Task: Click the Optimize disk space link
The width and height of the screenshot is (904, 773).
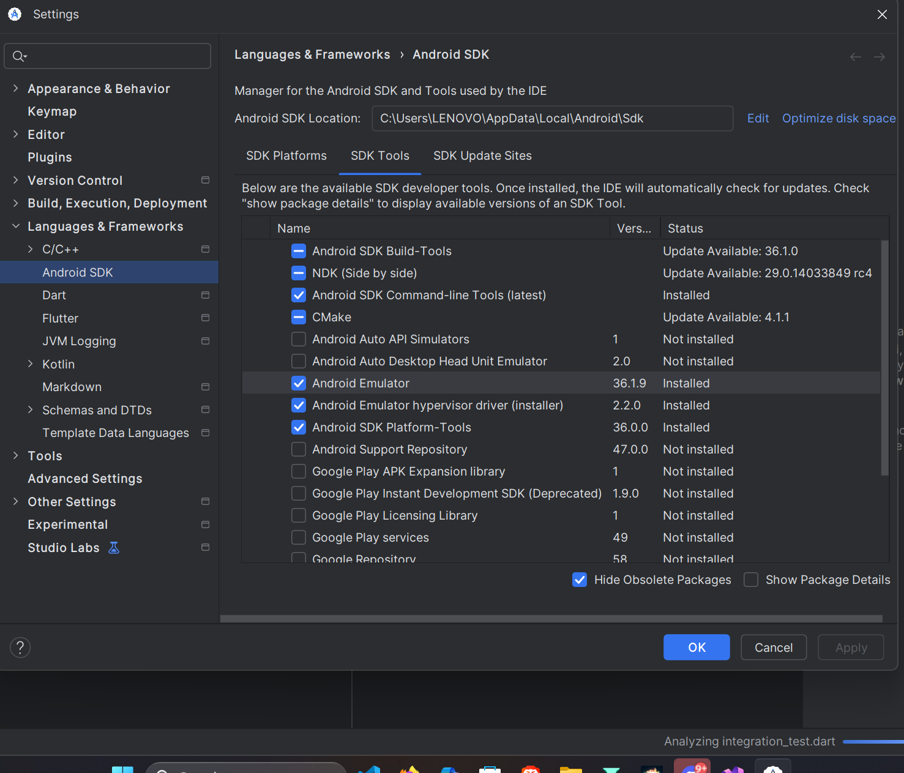Action: coord(839,118)
